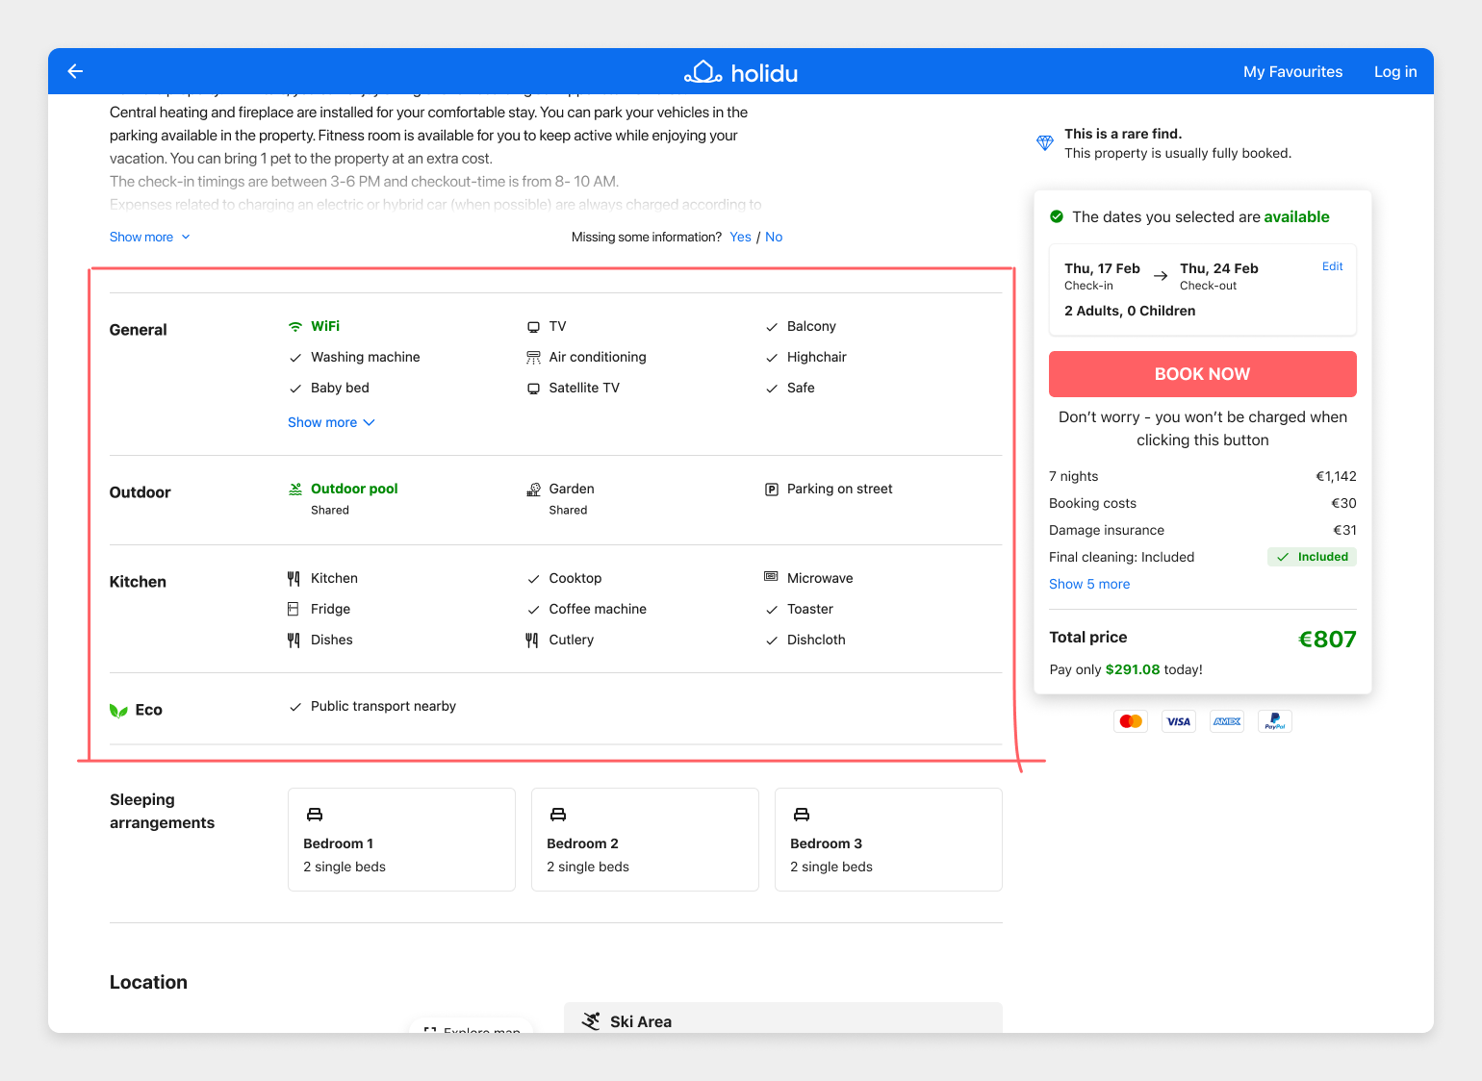Click the Kitchen fork-knife icon

click(x=294, y=579)
